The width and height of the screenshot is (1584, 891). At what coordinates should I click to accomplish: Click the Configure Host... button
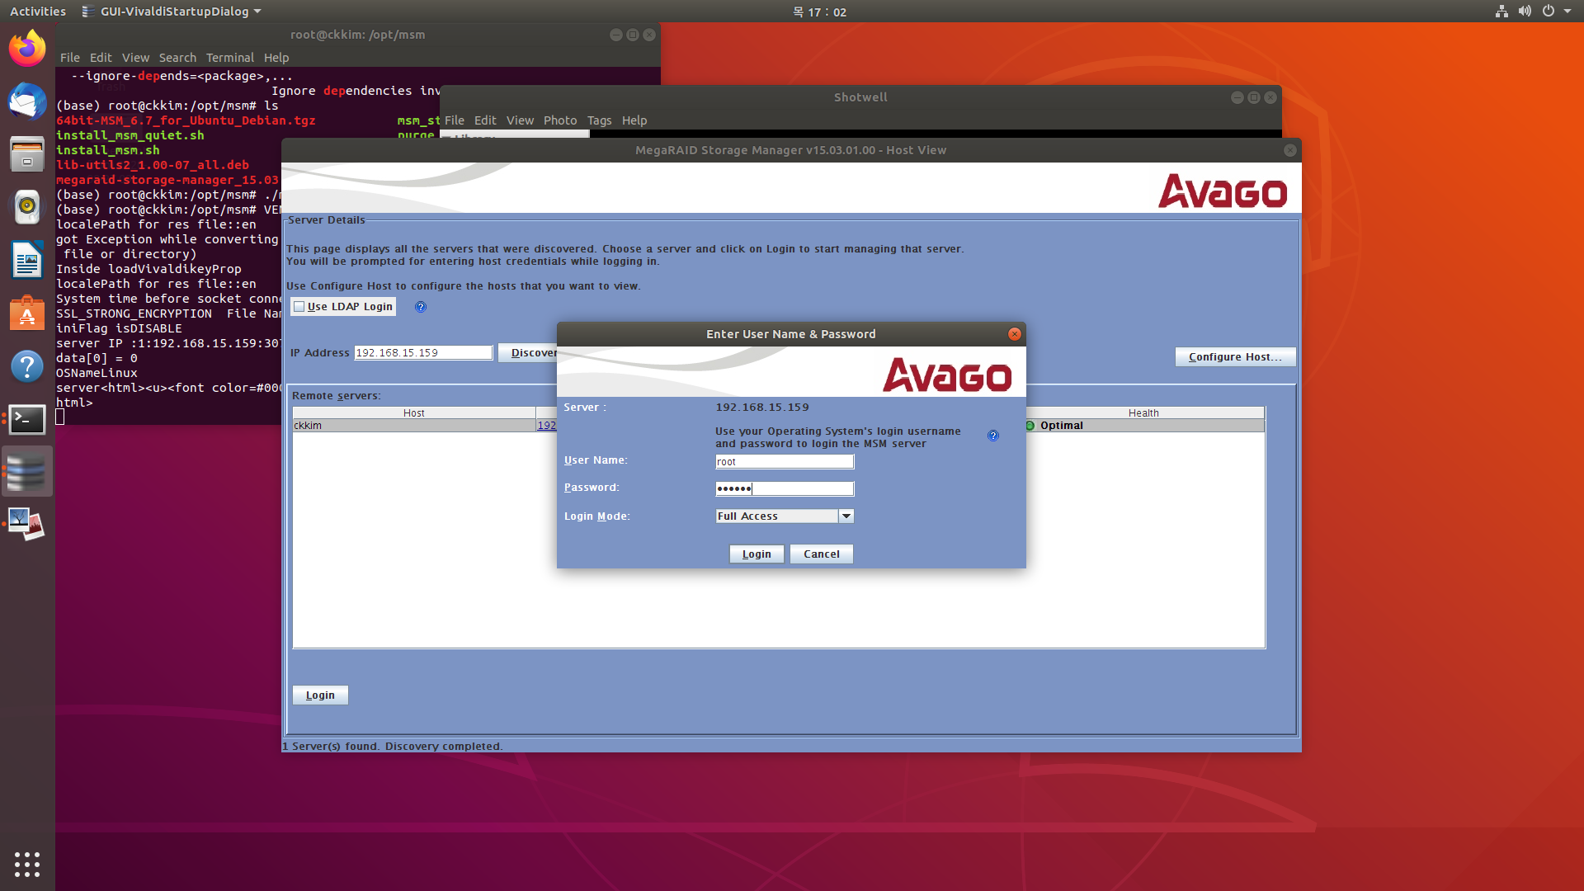(x=1235, y=357)
